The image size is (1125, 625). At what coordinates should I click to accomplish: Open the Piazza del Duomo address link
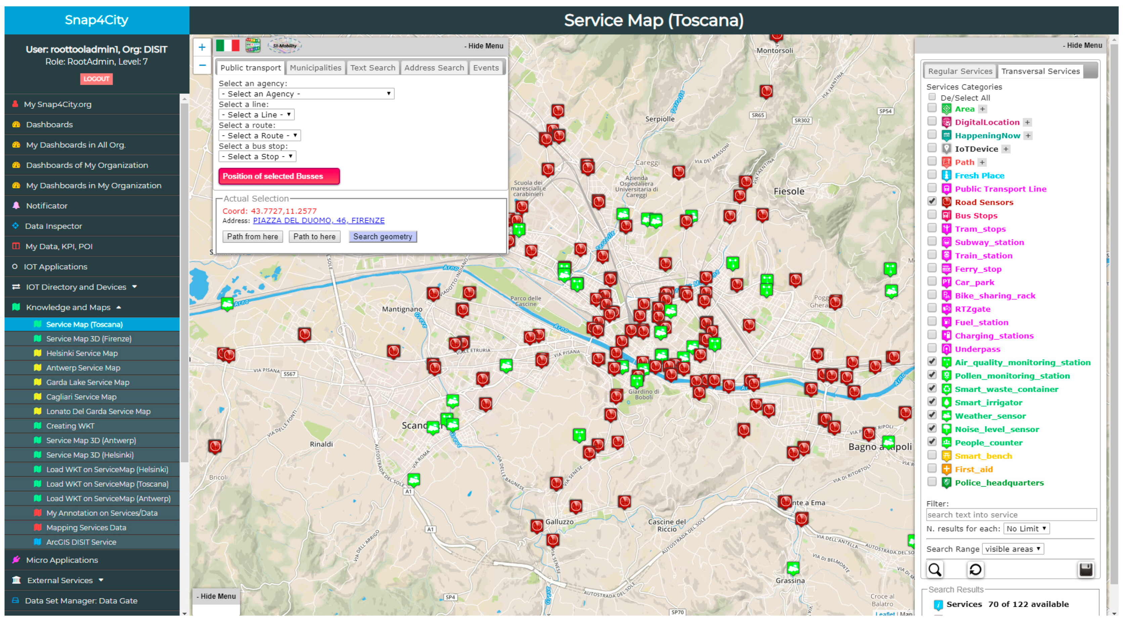click(318, 220)
